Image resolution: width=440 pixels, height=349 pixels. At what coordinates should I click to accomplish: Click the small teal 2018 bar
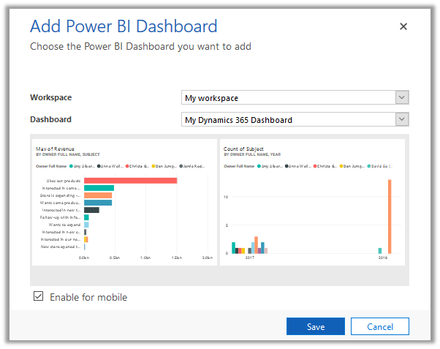[380, 250]
